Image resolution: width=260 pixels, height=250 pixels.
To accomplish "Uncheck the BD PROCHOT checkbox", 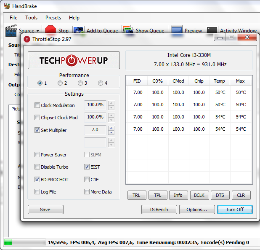I will tap(37, 180).
